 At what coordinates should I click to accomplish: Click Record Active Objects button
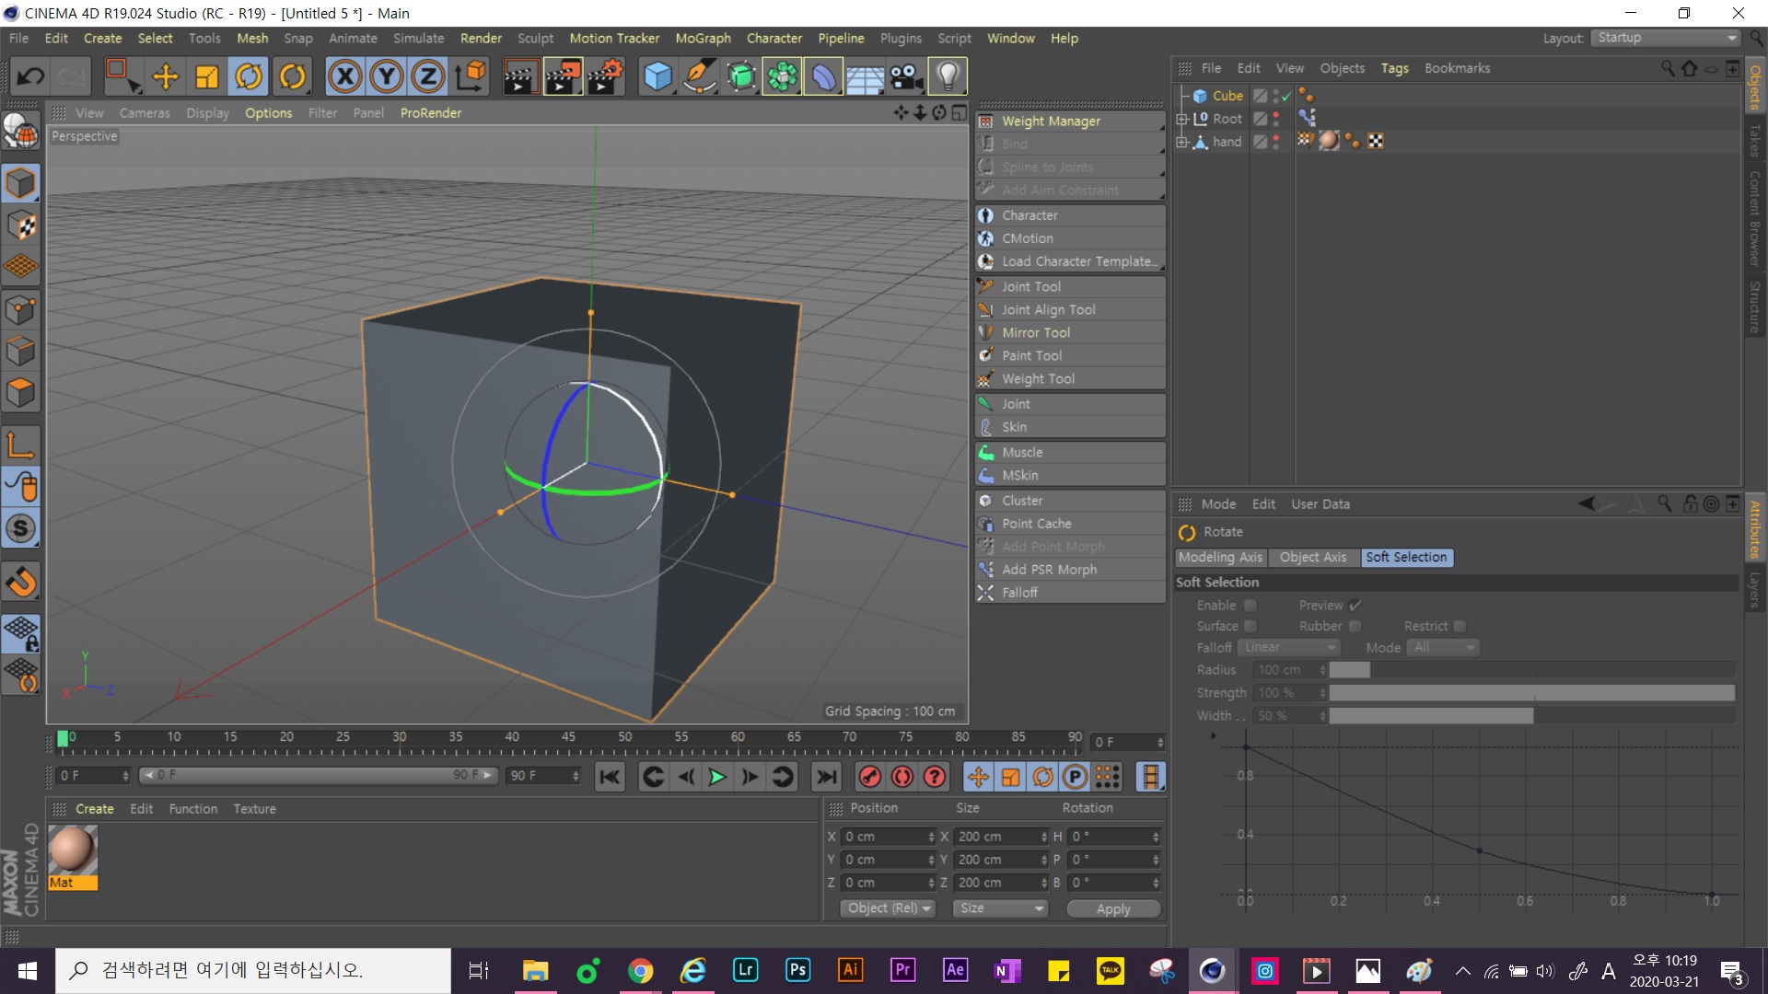[869, 777]
